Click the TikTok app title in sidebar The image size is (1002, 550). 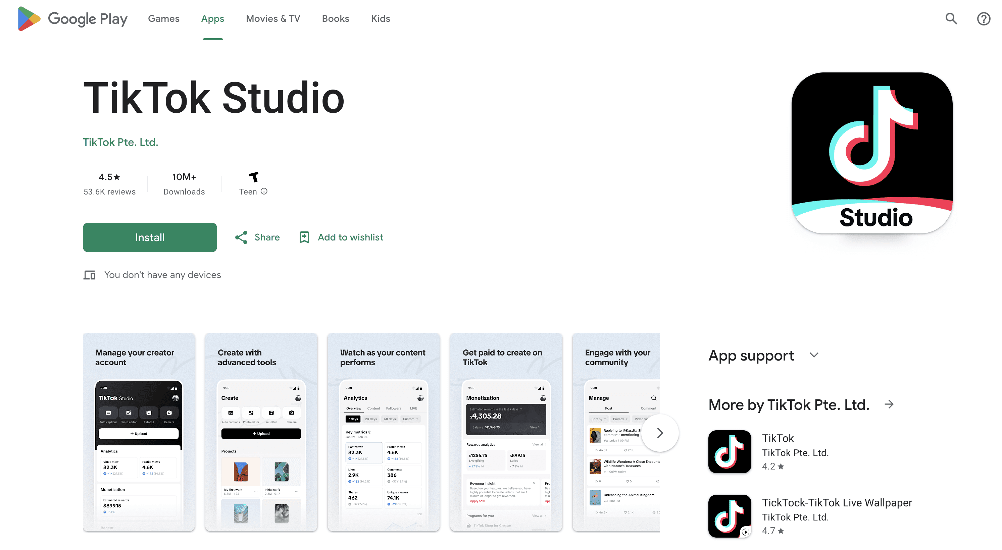[778, 438]
